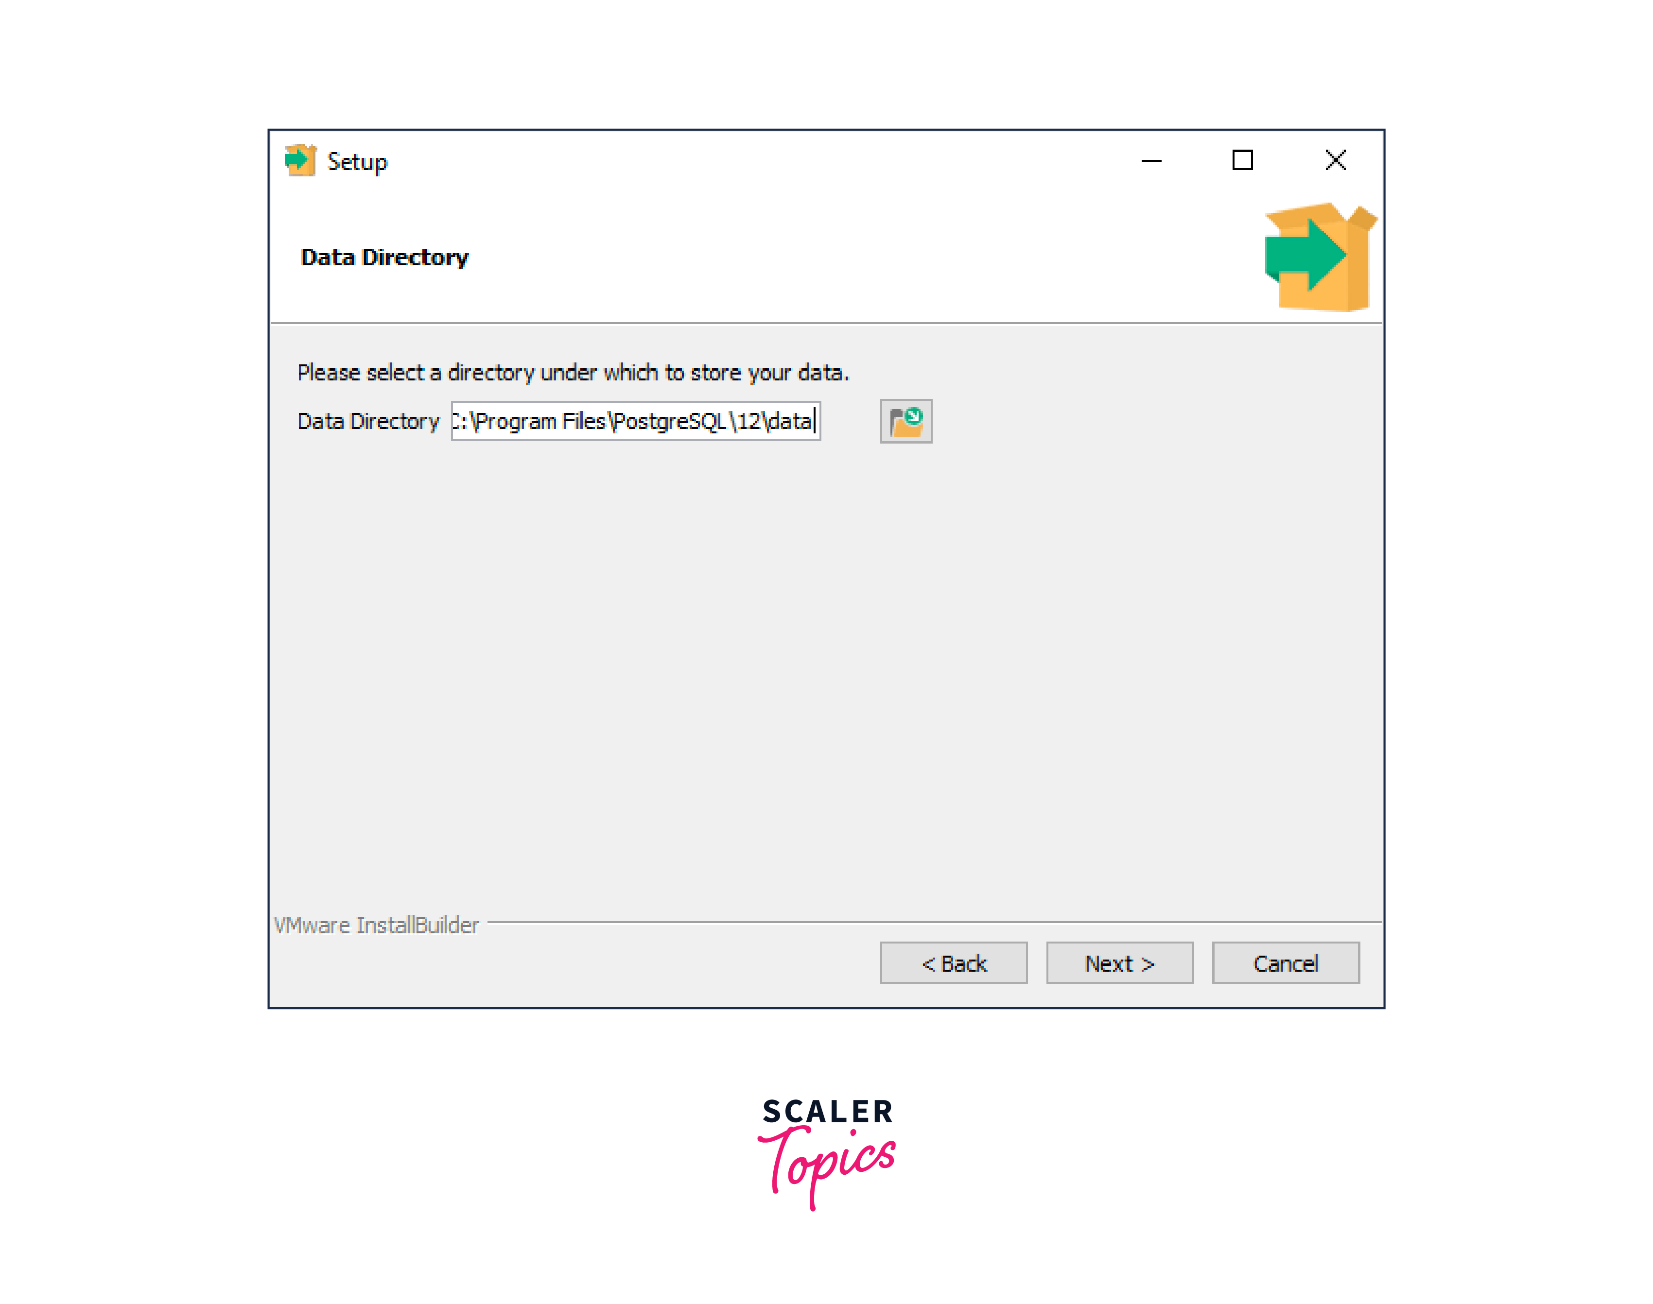Click the Setup title text
This screenshot has width=1653, height=1304.
[358, 162]
